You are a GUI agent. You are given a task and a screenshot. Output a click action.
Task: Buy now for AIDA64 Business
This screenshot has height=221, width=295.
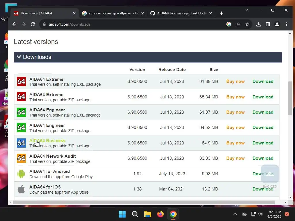click(x=235, y=143)
